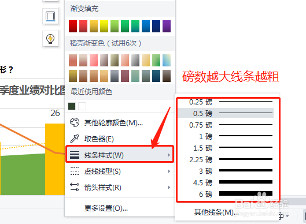The height and width of the screenshot is (224, 306).
Task: Select 0.25 磅 line weight
Action: [x=226, y=102]
